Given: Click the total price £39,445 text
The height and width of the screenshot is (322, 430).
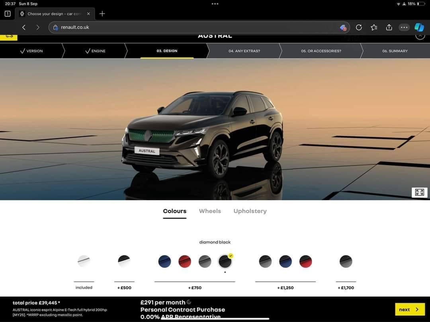Looking at the screenshot, I should (36, 303).
